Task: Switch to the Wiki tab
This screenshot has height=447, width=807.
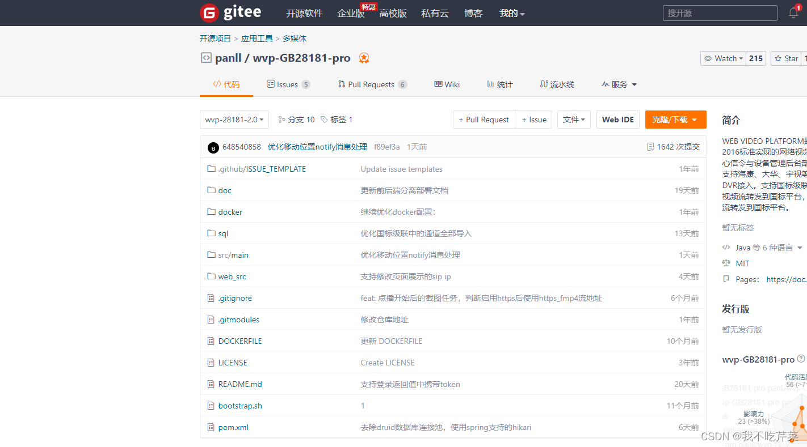Action: point(447,84)
